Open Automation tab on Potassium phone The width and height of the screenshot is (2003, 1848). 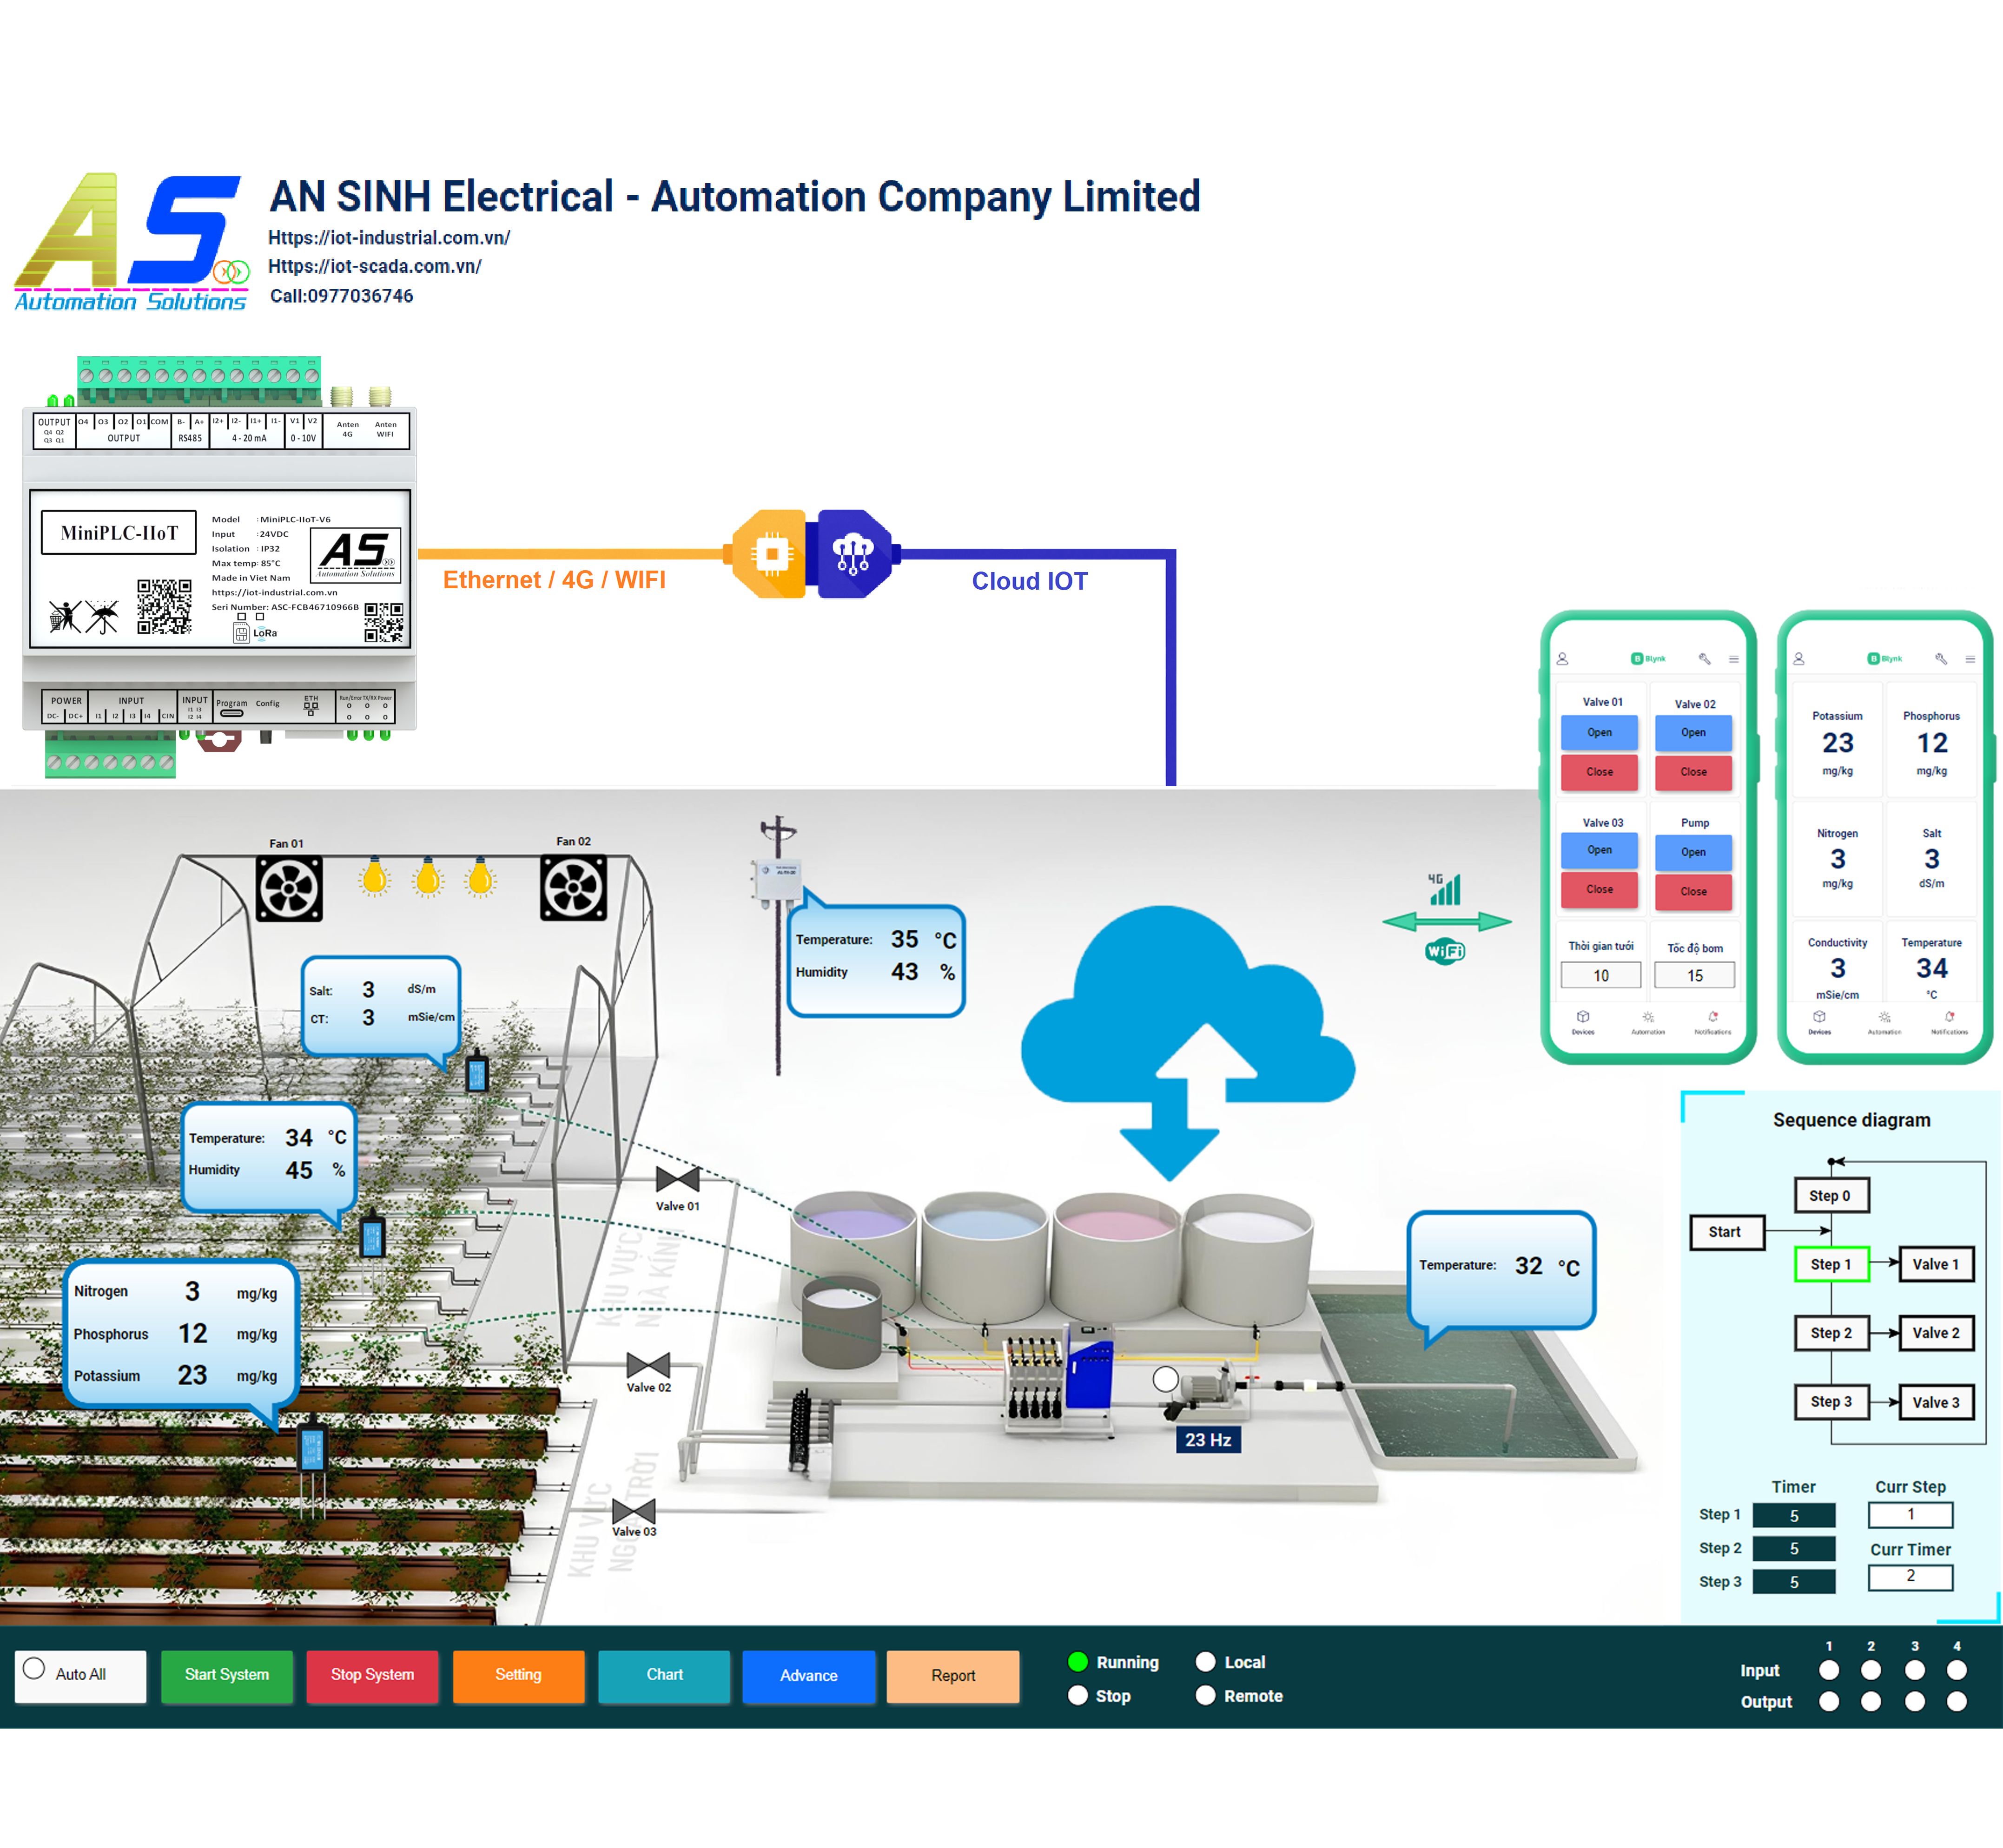tap(1884, 1022)
